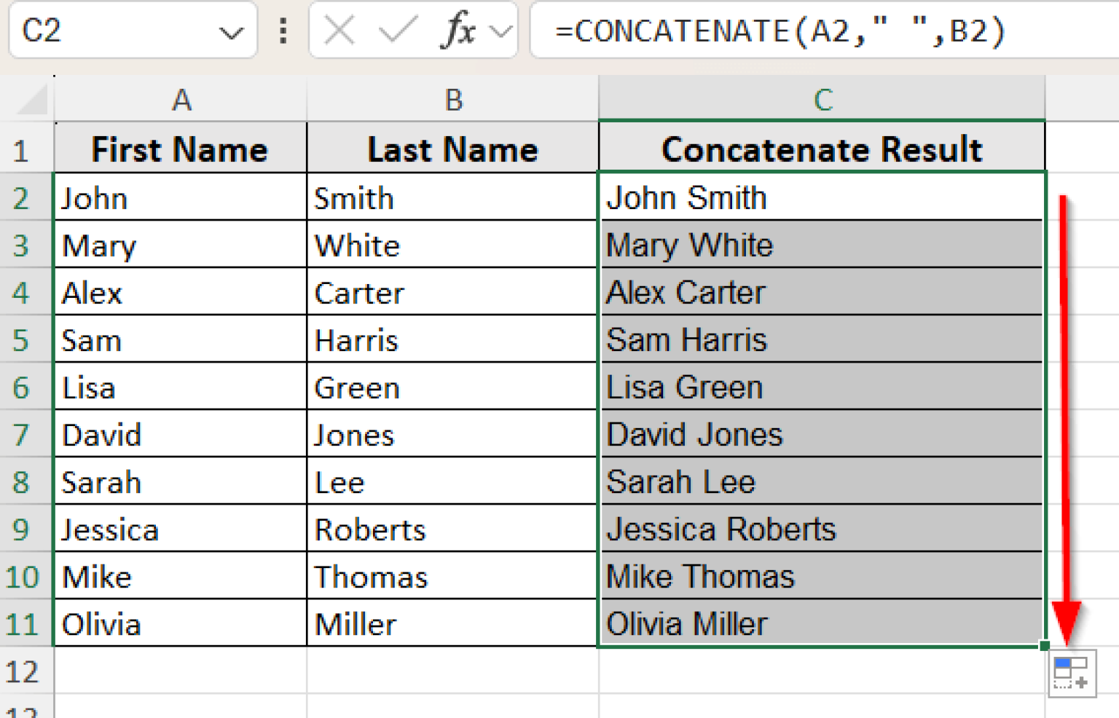Select the cell with first name Olivia
This screenshot has height=718, width=1119.
(181, 624)
